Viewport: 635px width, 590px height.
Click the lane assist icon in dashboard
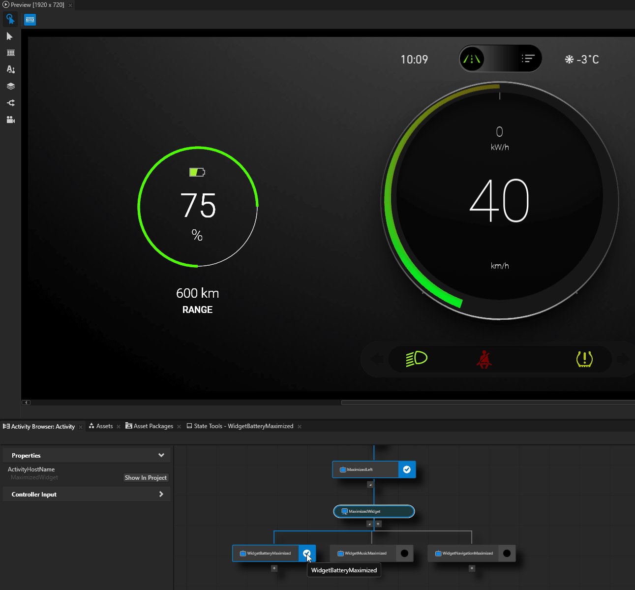[x=472, y=59]
